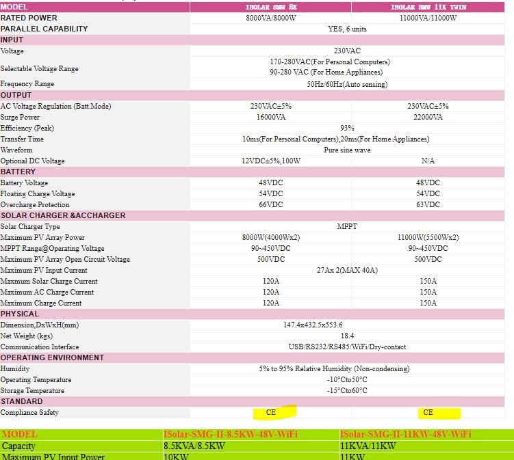Click the highlighted CE under SMW 11K TWIN
514x460 pixels.
[x=428, y=412]
